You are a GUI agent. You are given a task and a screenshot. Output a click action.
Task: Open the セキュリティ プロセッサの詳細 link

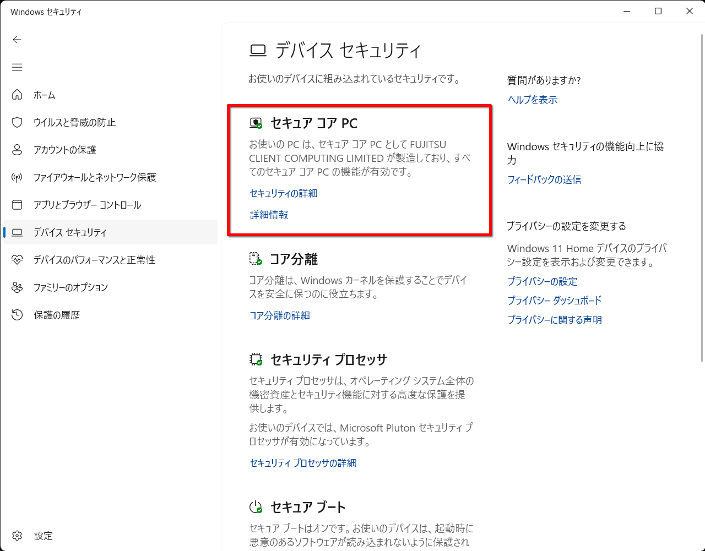pos(303,463)
